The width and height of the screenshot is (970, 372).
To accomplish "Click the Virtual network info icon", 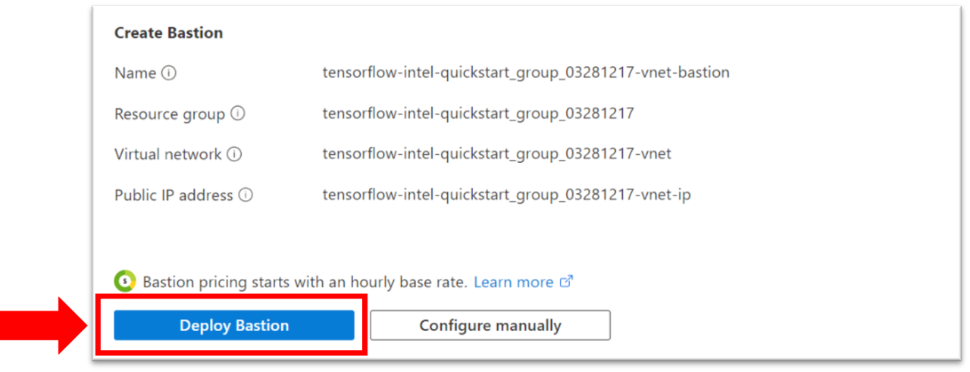I will (234, 154).
